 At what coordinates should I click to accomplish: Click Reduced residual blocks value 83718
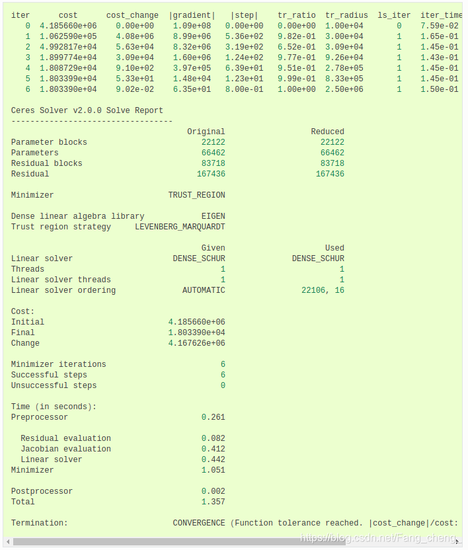[x=332, y=163]
